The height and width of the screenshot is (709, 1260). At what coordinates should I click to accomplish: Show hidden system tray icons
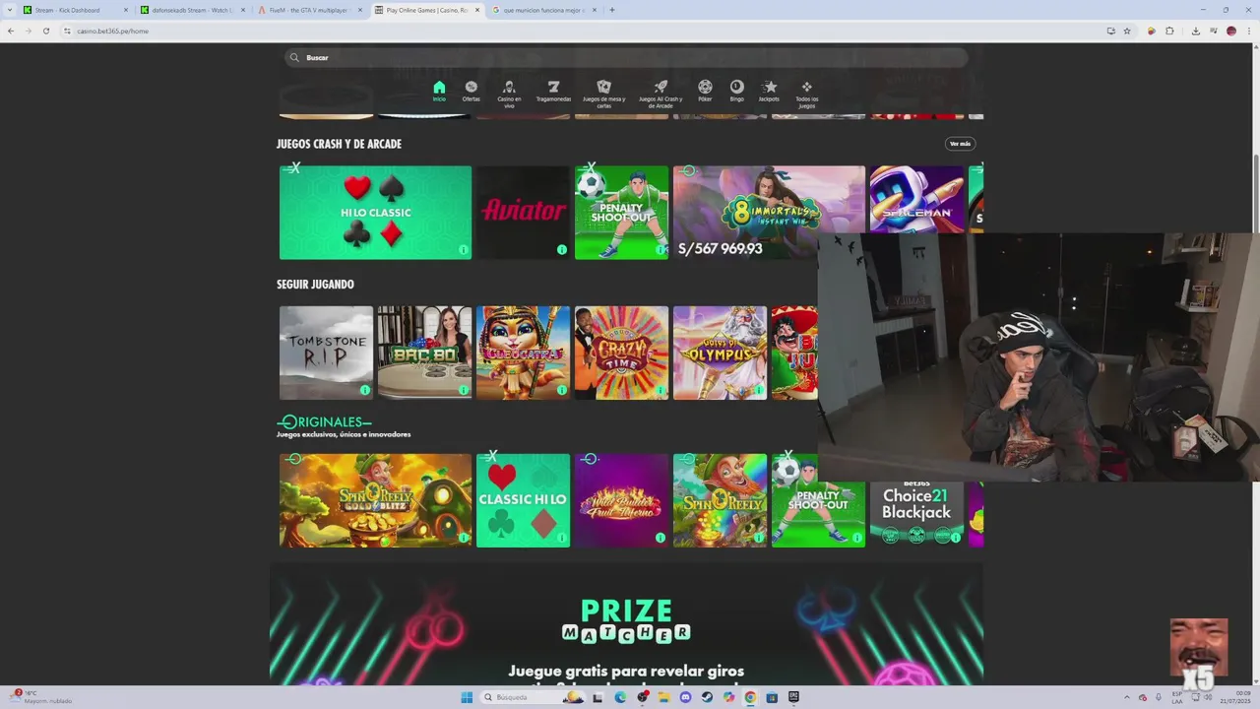click(x=1129, y=697)
